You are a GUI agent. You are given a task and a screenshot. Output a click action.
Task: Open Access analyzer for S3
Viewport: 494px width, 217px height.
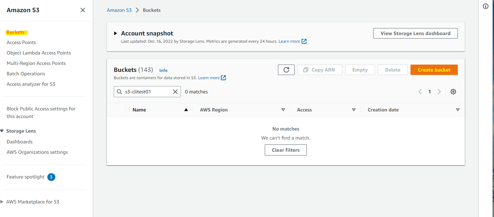click(31, 84)
